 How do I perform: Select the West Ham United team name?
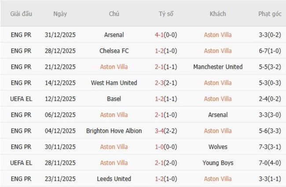coord(114,83)
